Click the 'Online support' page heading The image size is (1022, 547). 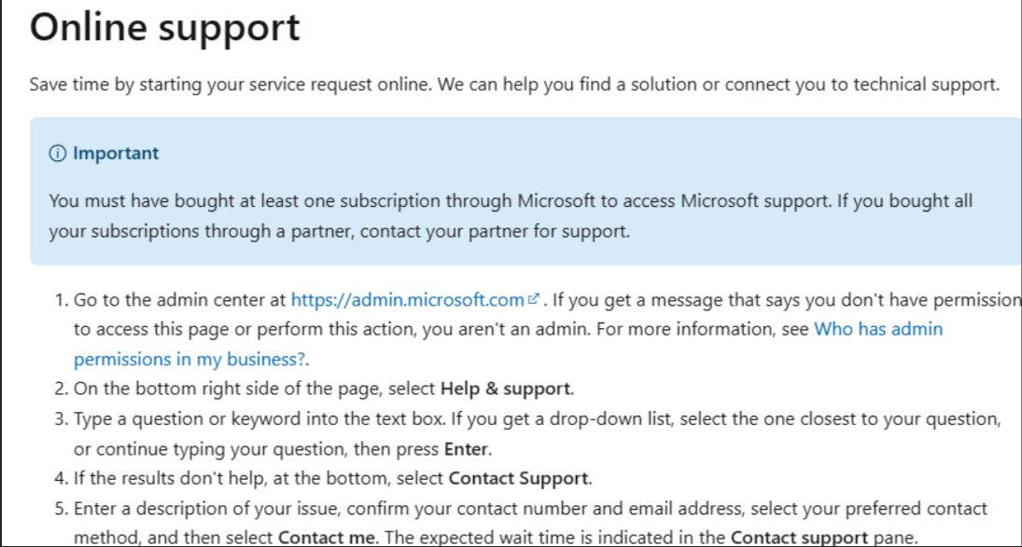tap(165, 27)
